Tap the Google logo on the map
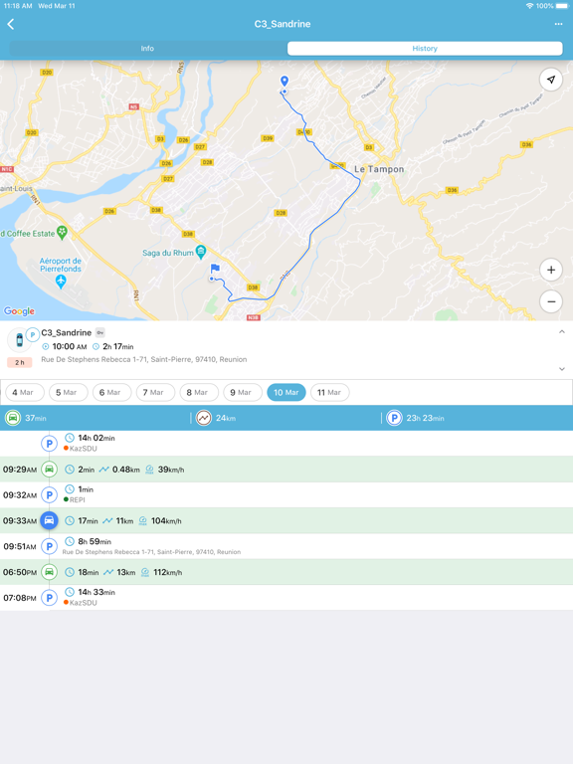 coord(20,310)
